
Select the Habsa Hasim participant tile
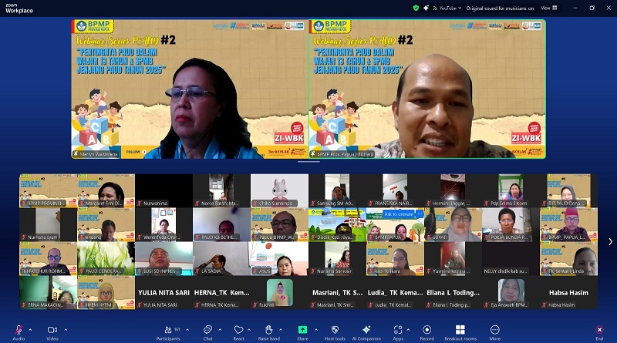pyautogui.click(x=568, y=293)
